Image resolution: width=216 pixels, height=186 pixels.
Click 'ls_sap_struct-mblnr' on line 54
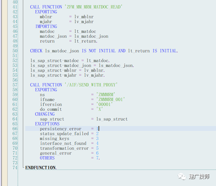point(53,70)
